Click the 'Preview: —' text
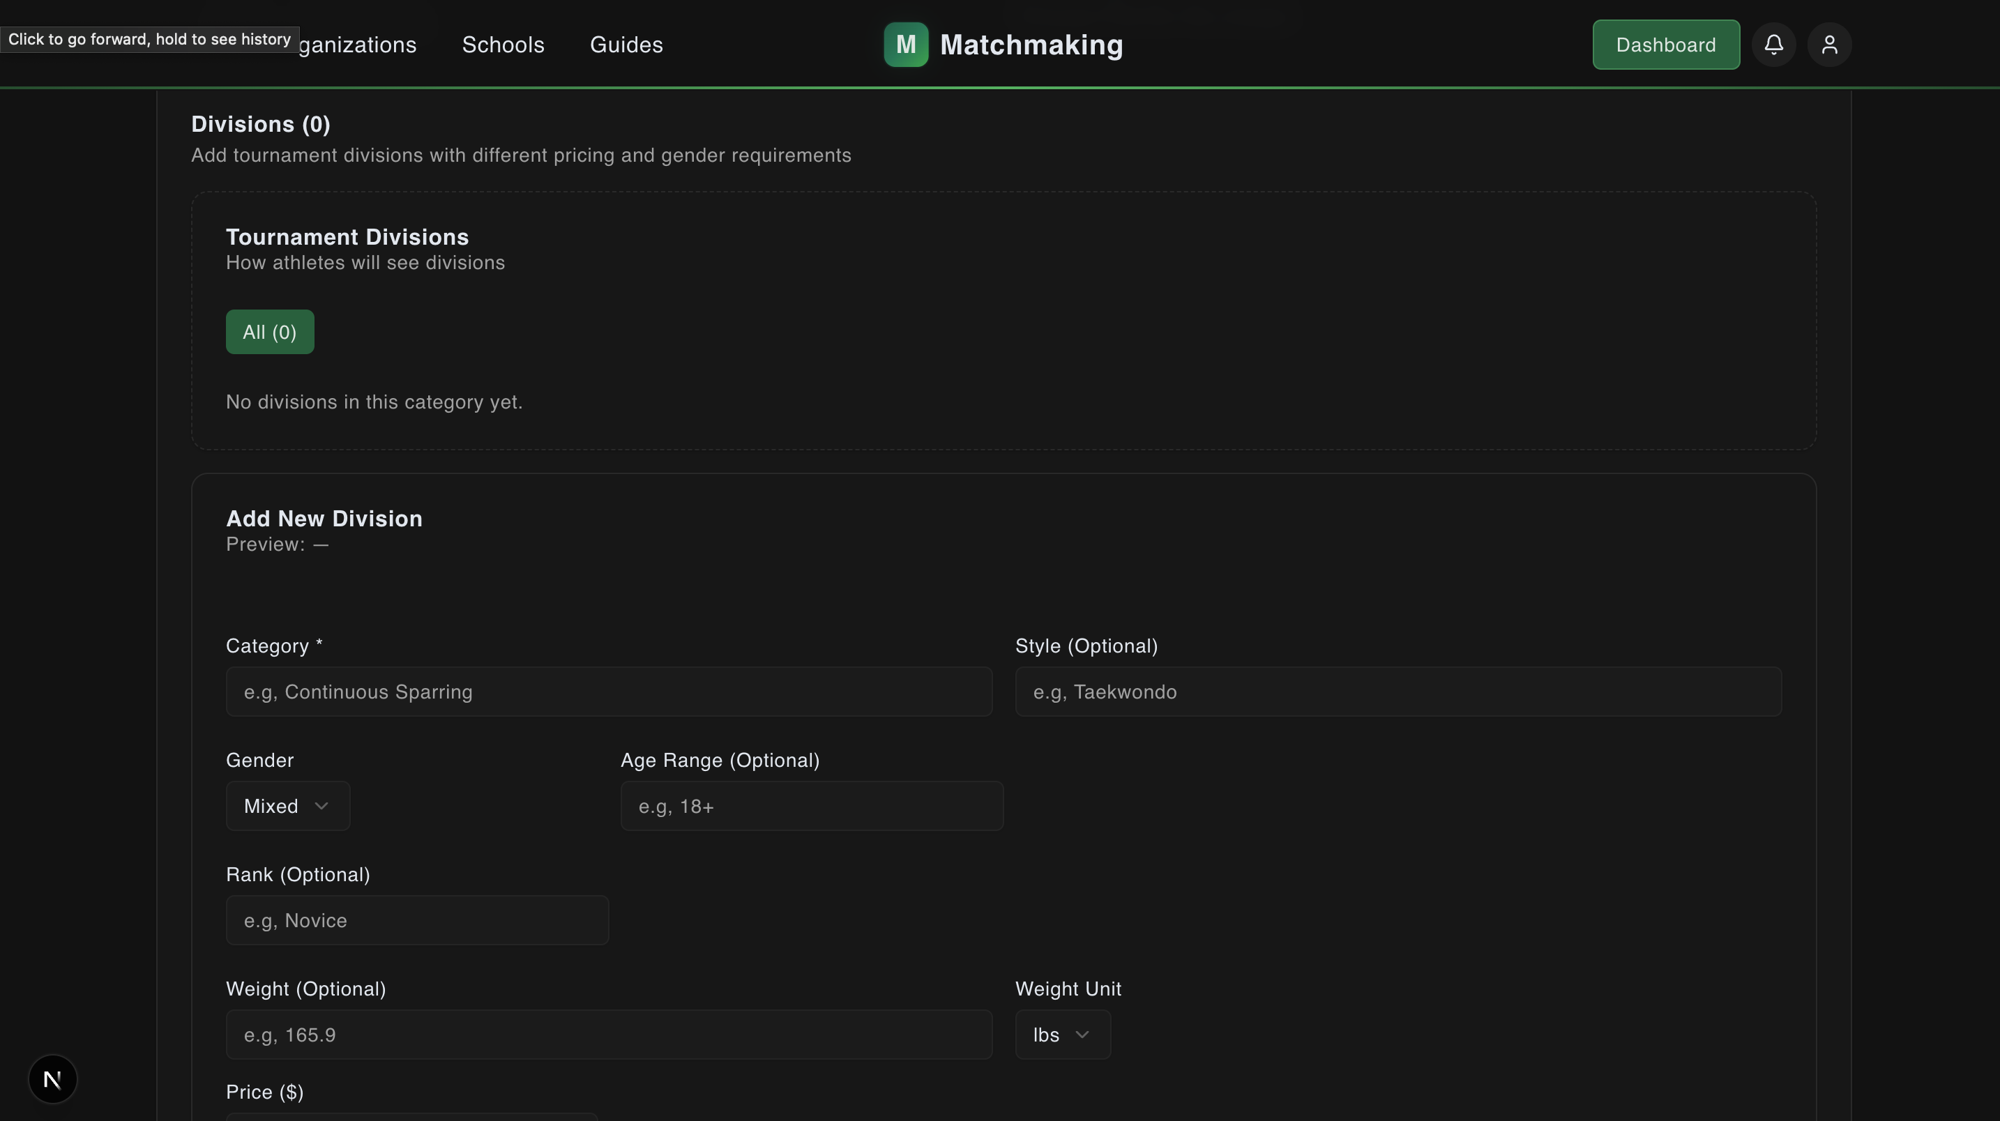 277,544
